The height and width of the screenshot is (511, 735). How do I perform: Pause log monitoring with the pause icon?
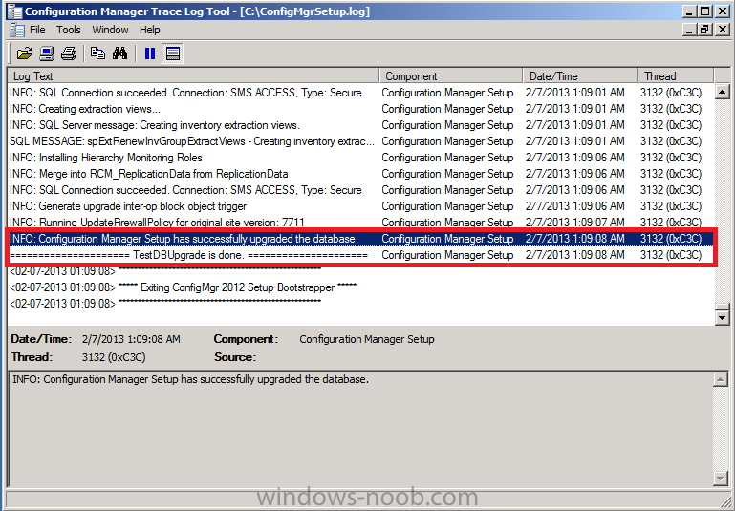[x=150, y=53]
